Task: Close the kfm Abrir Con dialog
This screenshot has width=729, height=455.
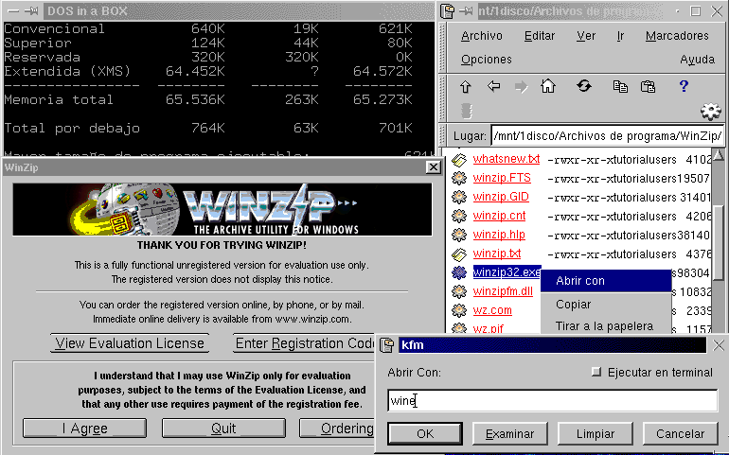Action: point(719,345)
